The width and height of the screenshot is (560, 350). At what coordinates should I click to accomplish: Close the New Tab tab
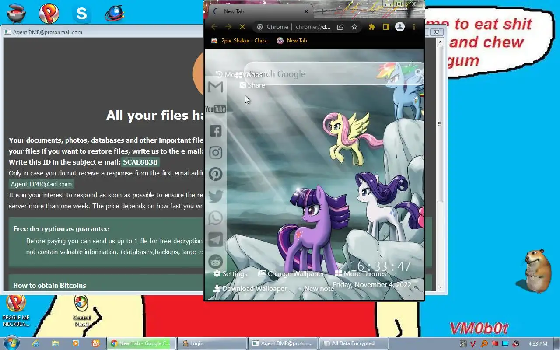(x=306, y=11)
